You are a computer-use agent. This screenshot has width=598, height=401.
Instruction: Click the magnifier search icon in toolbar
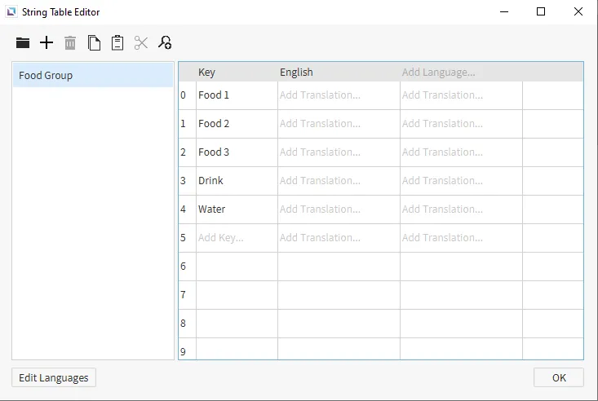[x=165, y=43]
